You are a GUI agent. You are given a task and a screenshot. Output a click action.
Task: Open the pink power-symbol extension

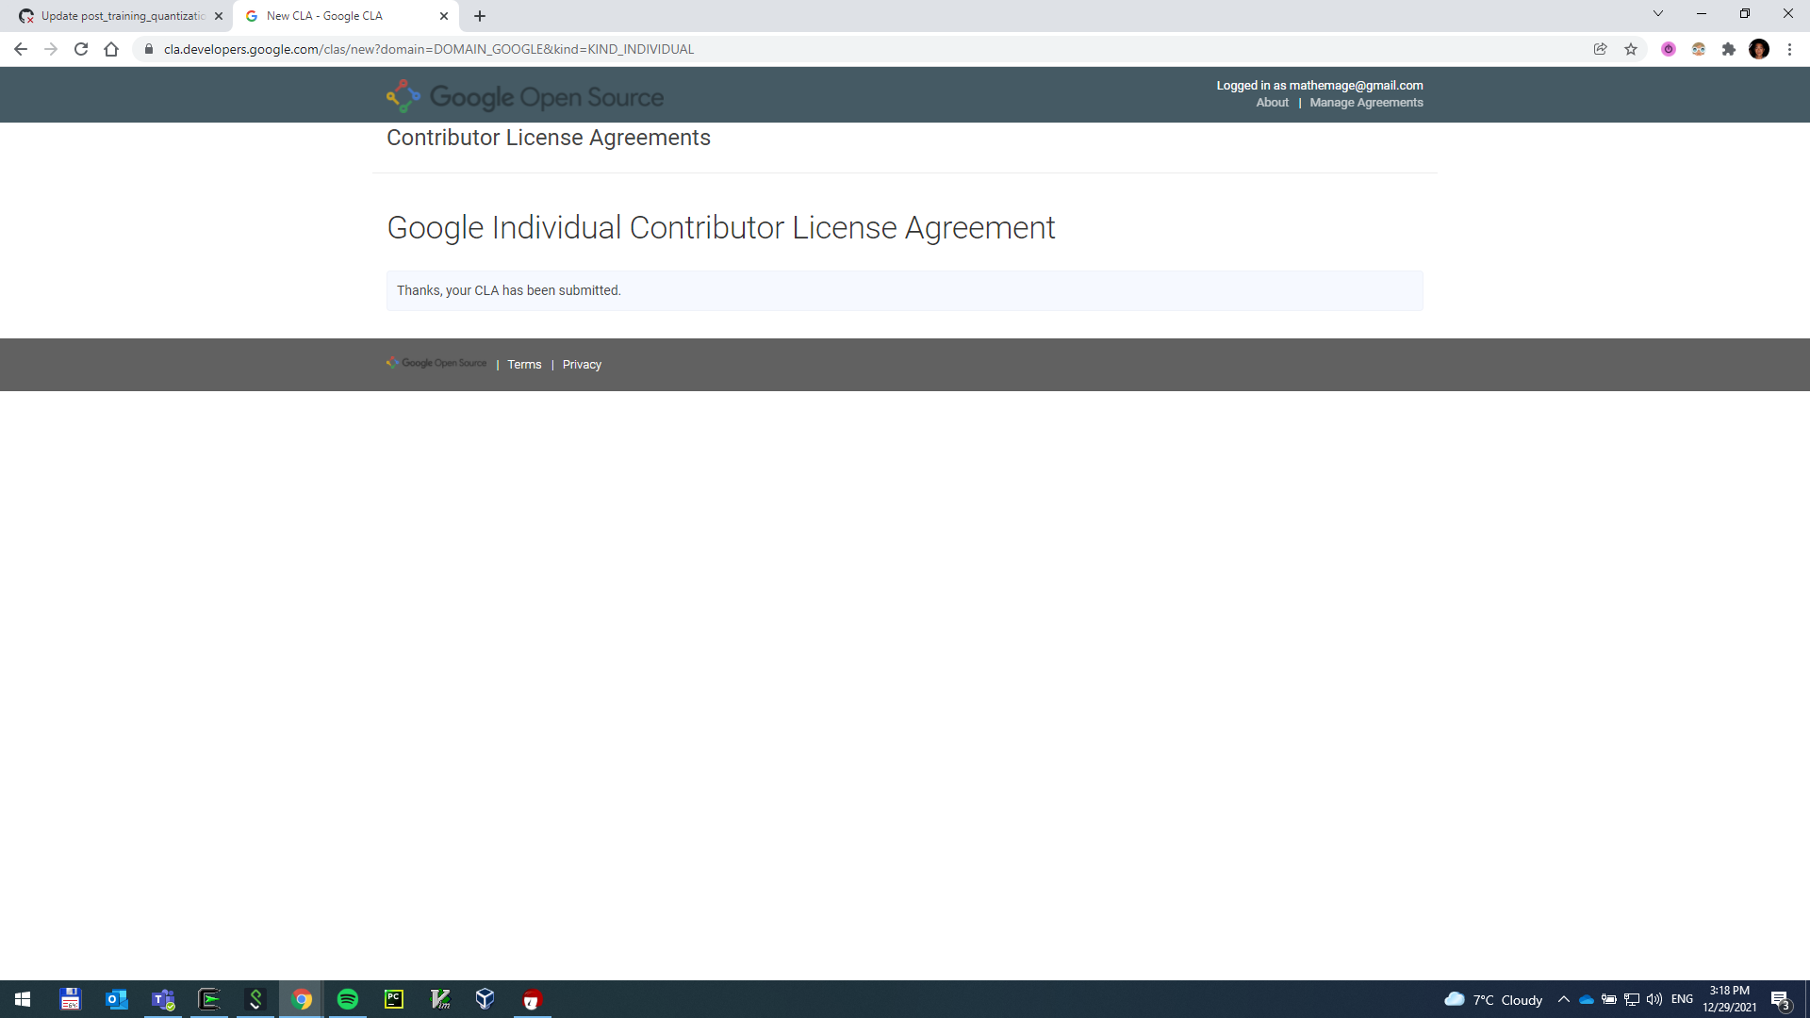(1669, 49)
